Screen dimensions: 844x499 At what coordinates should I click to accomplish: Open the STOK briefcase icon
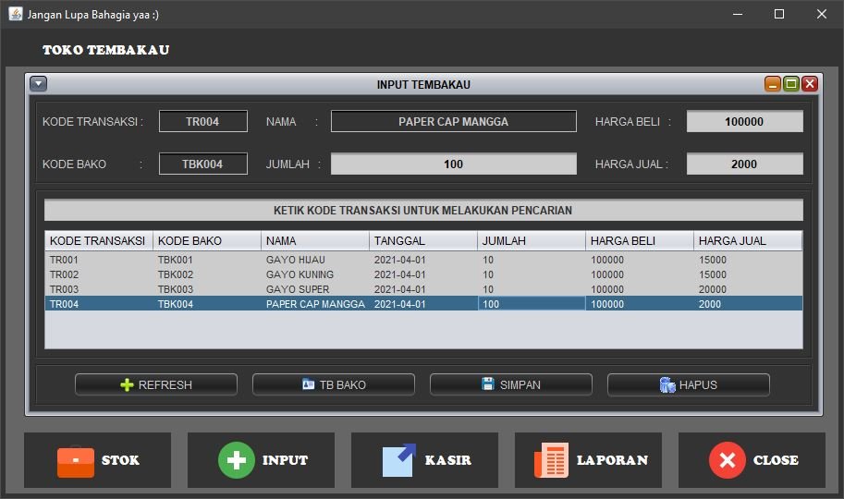pyautogui.click(x=76, y=460)
